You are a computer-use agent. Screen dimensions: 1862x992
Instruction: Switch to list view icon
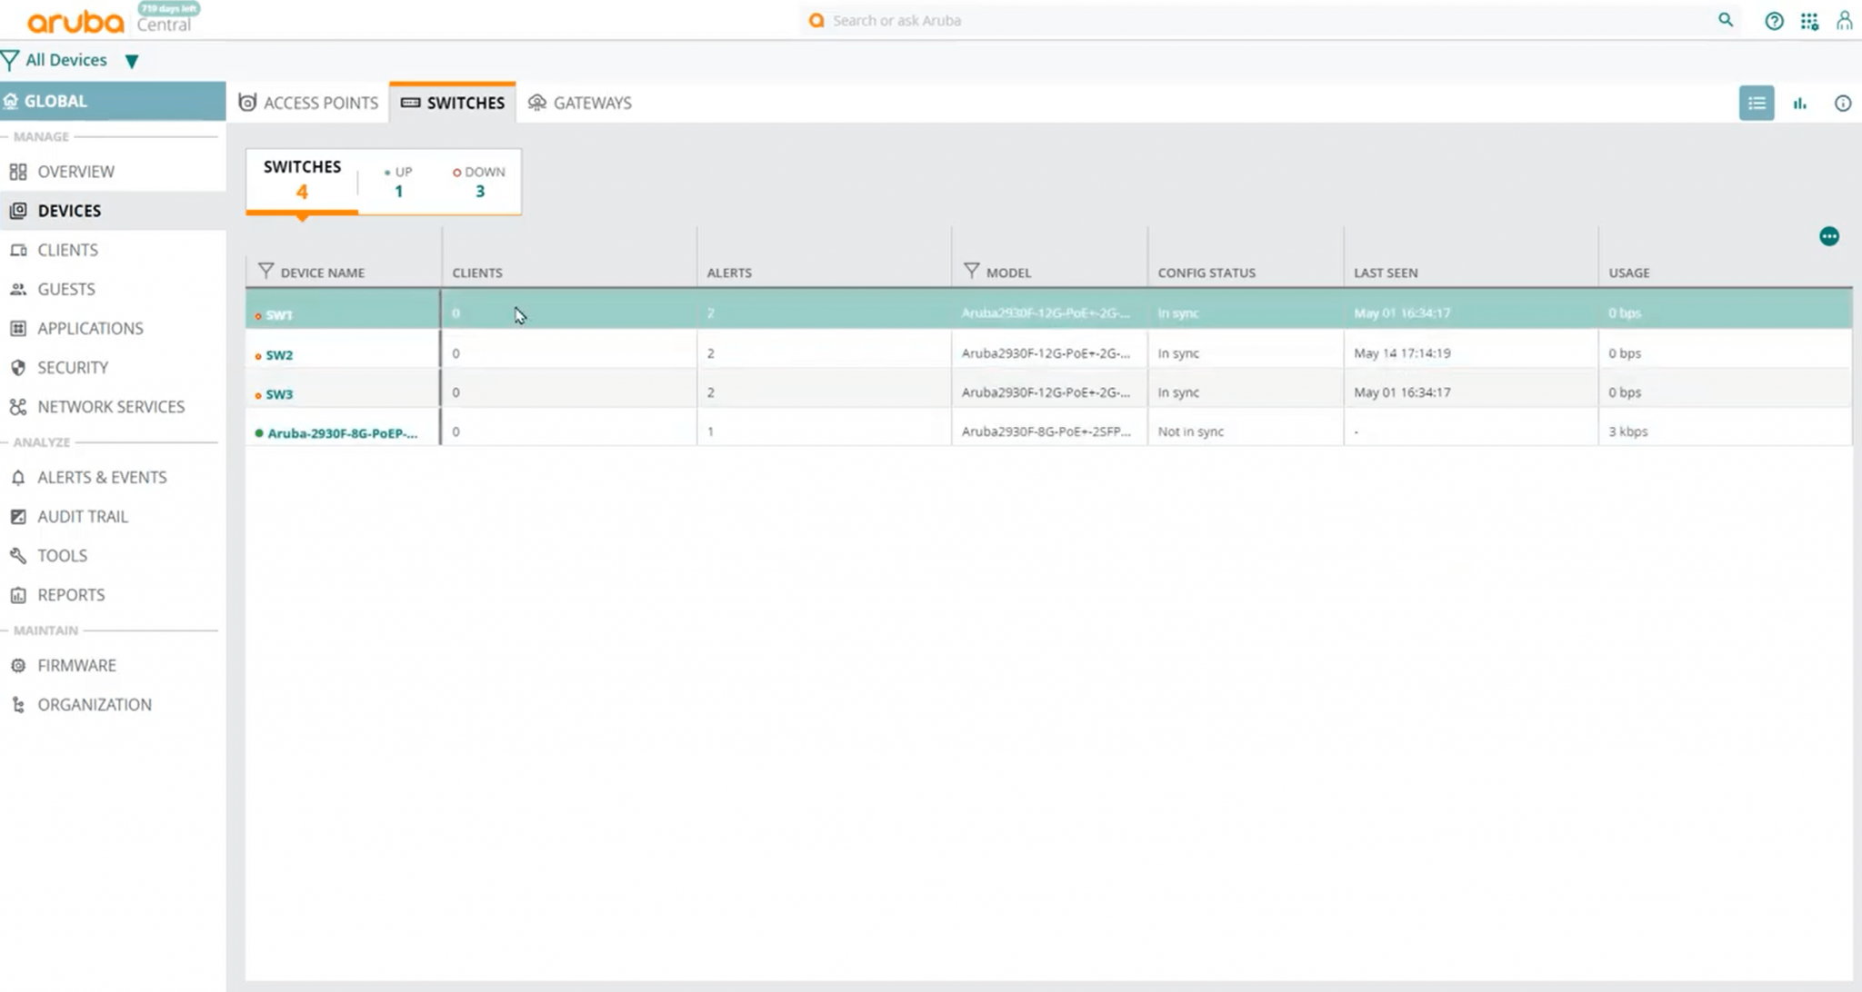click(x=1756, y=104)
